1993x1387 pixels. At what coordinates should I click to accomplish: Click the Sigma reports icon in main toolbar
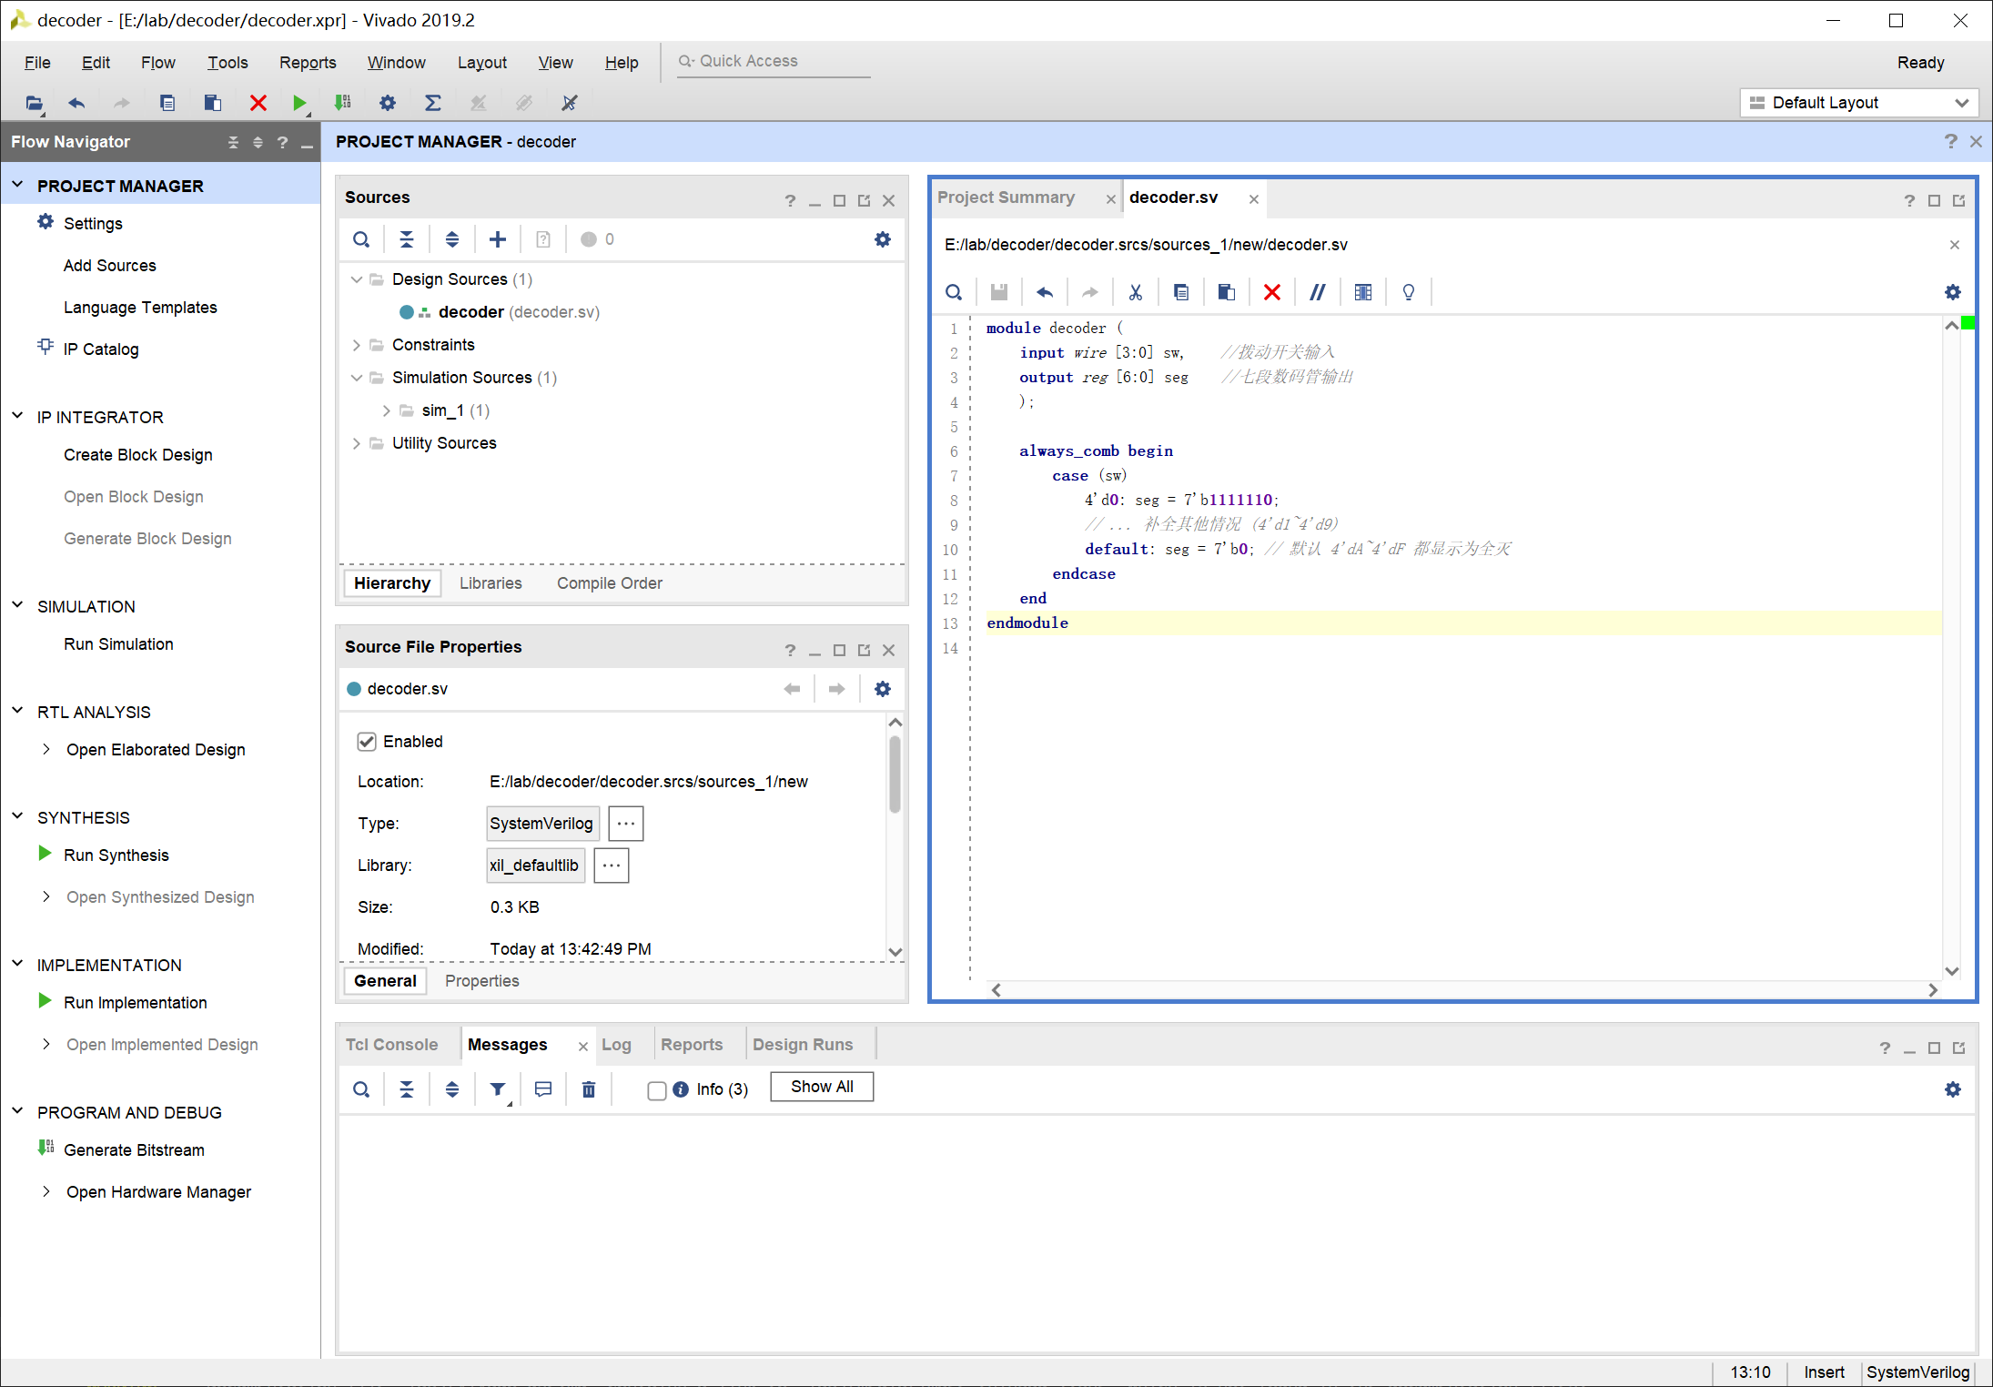click(432, 103)
